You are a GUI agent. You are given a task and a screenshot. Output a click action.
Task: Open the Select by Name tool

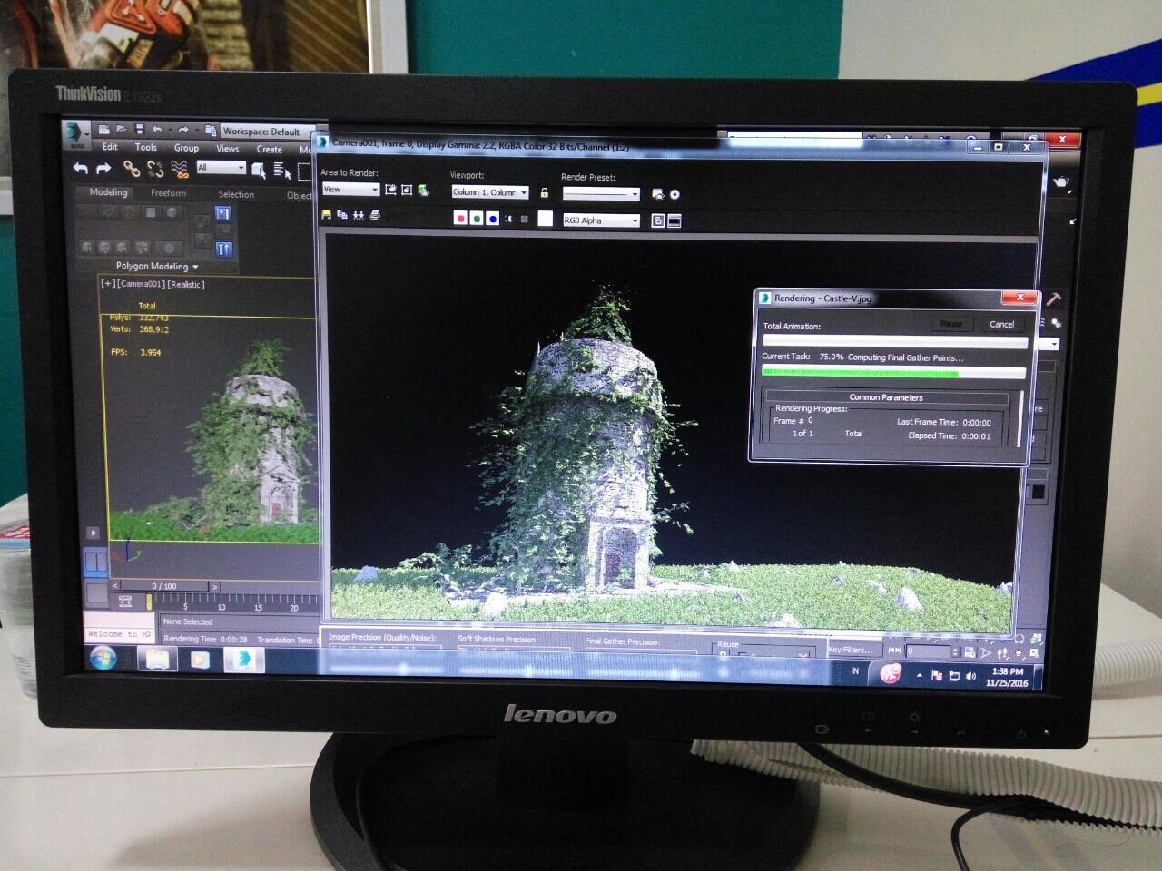tap(281, 171)
